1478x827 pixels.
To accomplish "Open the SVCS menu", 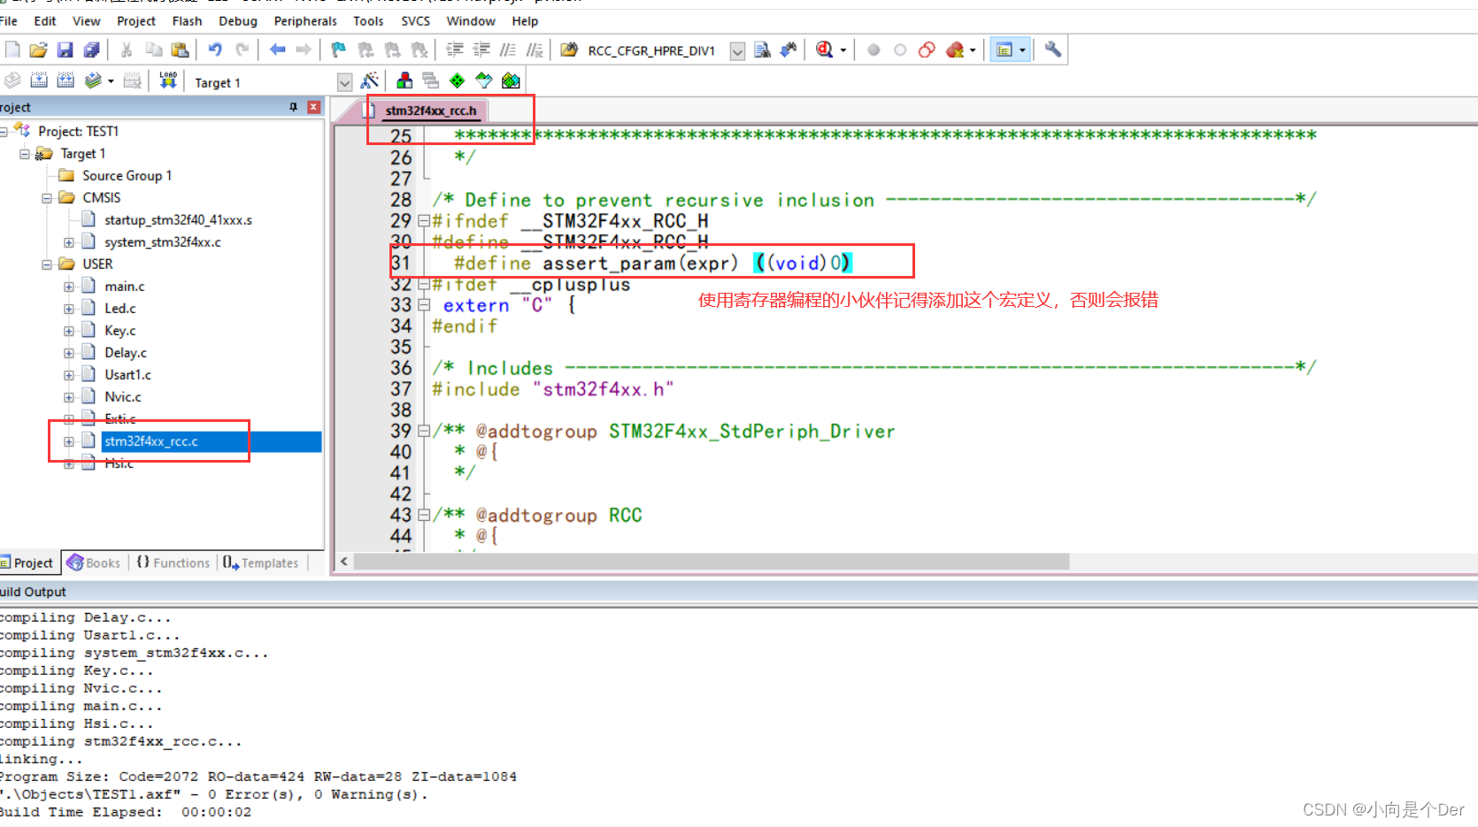I will [415, 21].
